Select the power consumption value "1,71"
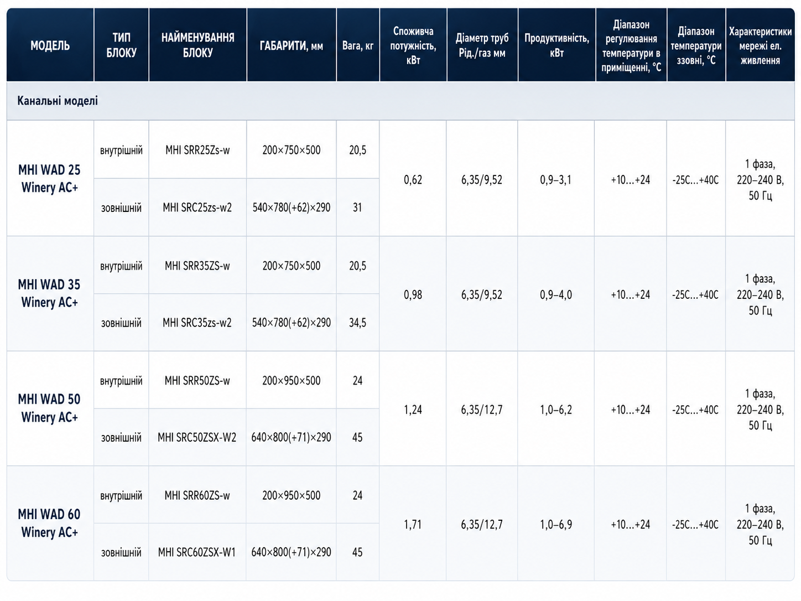801x601 pixels. click(413, 524)
